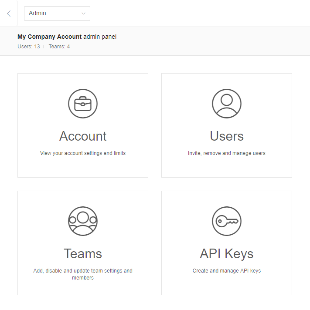The image size is (310, 310).
Task: Go back using the left chevron arrow
Action: [9, 13]
